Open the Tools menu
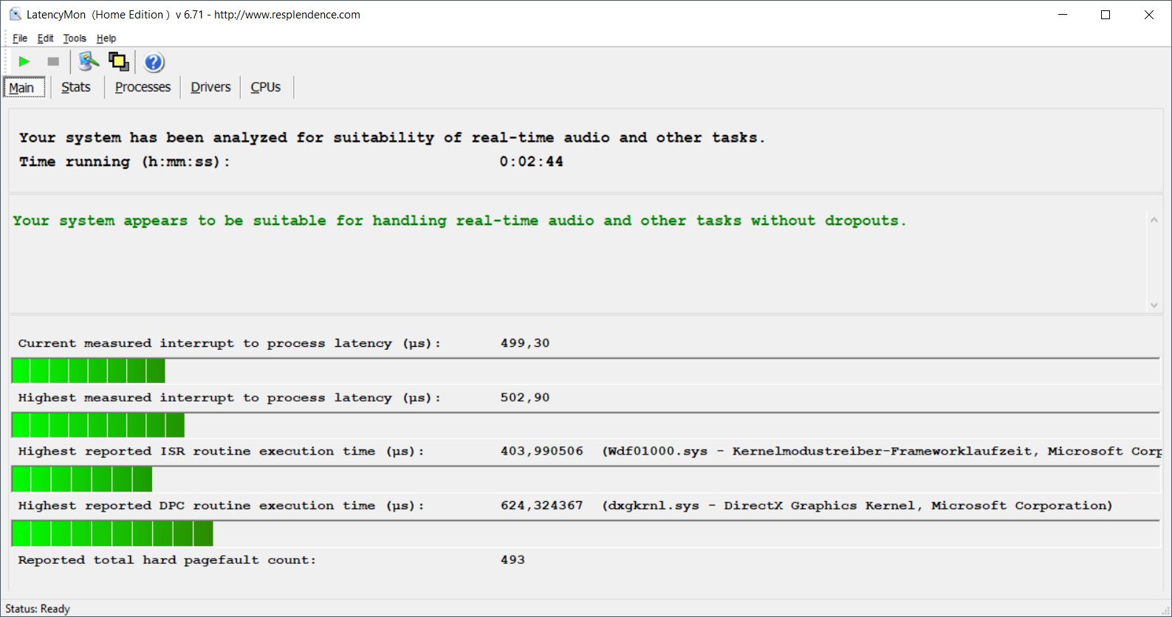Screen dimensions: 1172x617 75,38
